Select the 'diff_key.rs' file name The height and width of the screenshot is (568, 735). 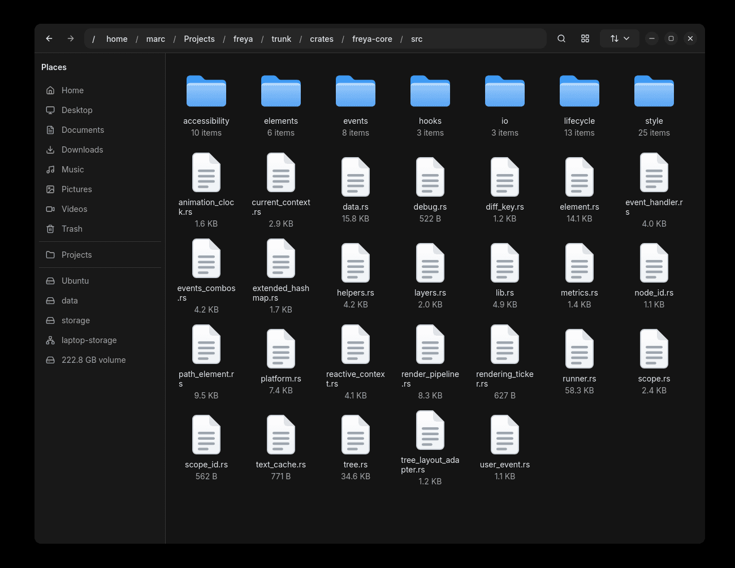pyautogui.click(x=505, y=207)
